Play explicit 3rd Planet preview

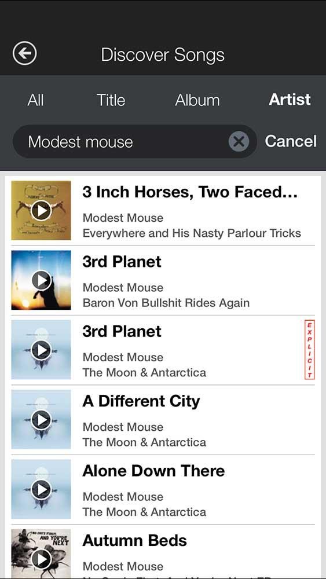click(41, 350)
